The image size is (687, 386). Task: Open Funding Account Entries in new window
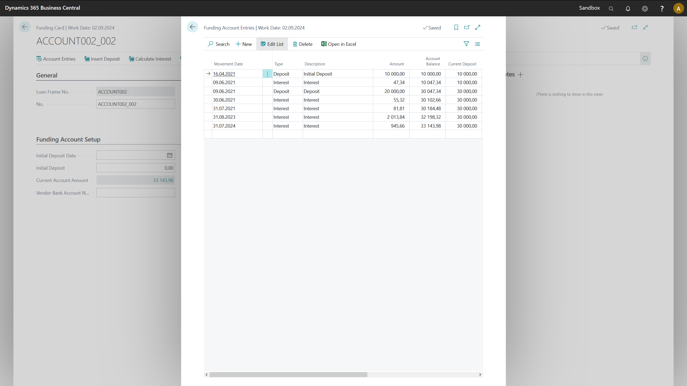point(467,27)
